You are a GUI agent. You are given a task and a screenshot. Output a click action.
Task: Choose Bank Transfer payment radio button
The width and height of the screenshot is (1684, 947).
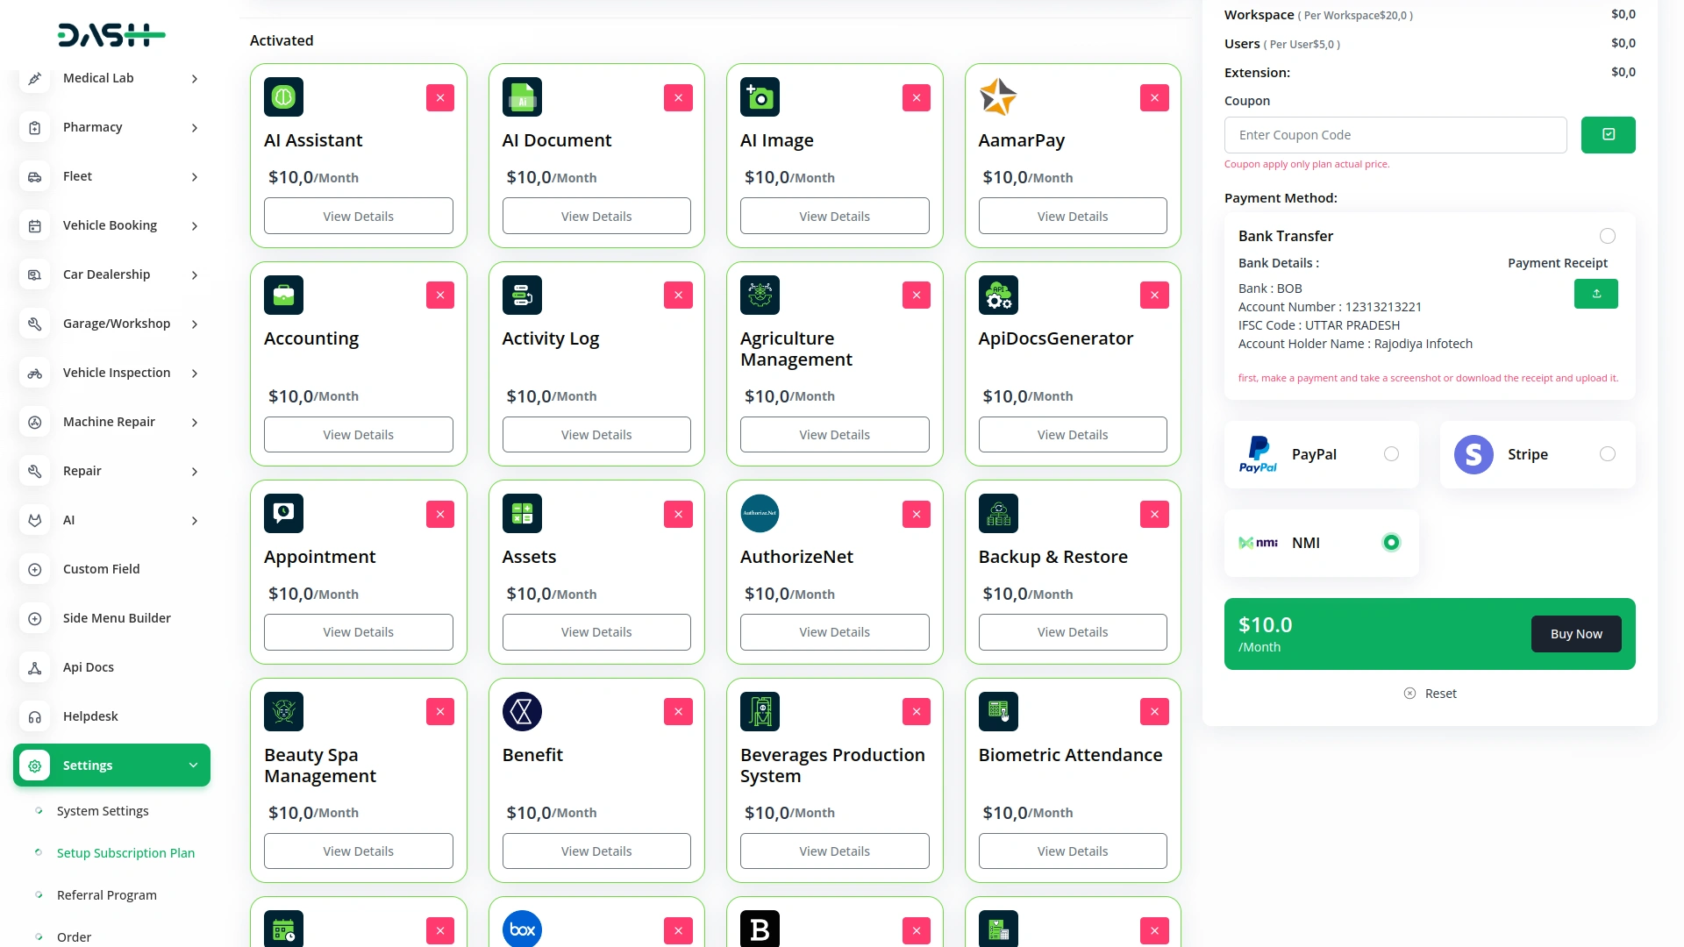click(1607, 236)
